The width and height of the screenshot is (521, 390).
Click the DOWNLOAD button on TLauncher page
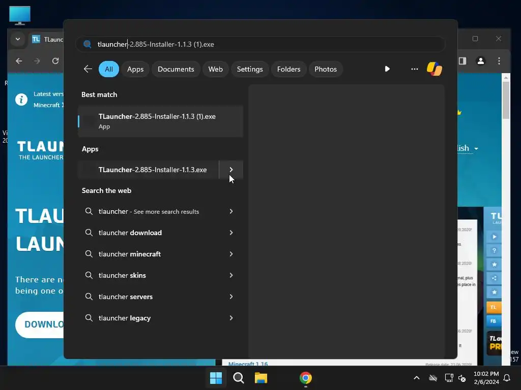(x=40, y=324)
